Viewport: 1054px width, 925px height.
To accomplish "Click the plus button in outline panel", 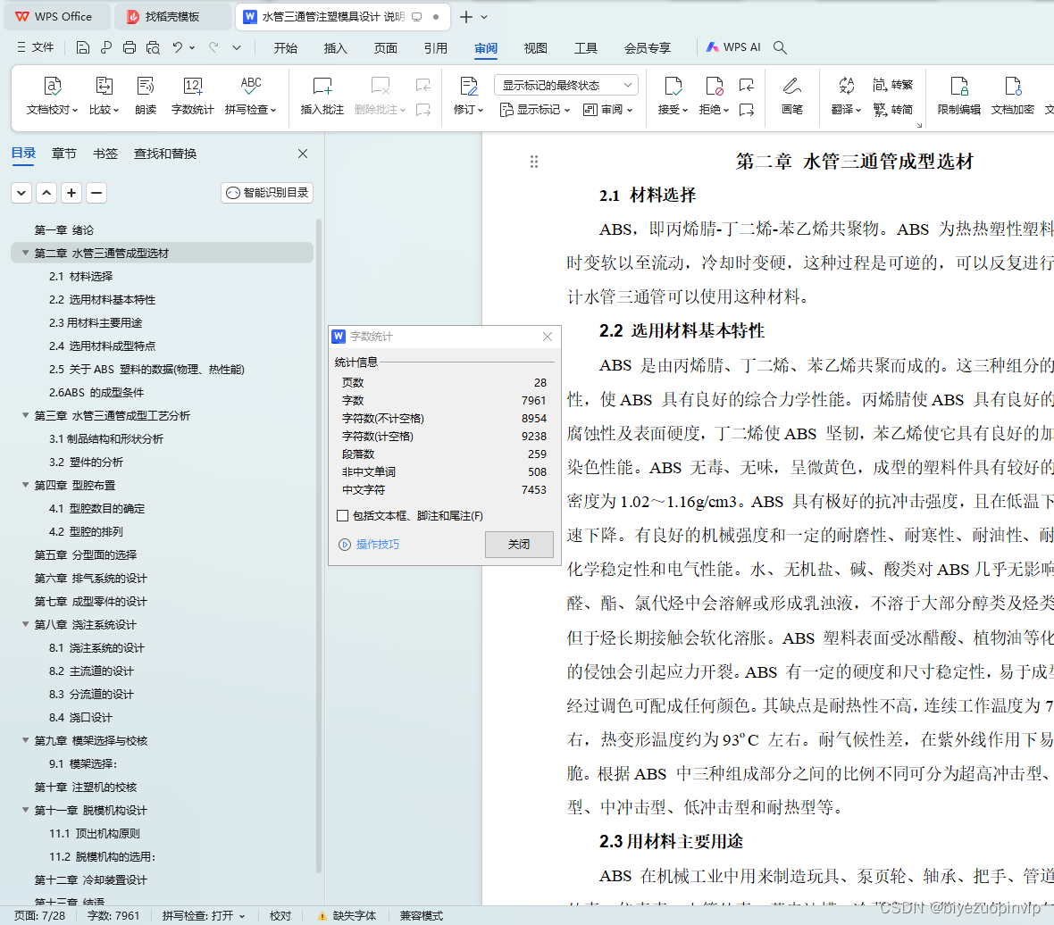I will click(71, 193).
